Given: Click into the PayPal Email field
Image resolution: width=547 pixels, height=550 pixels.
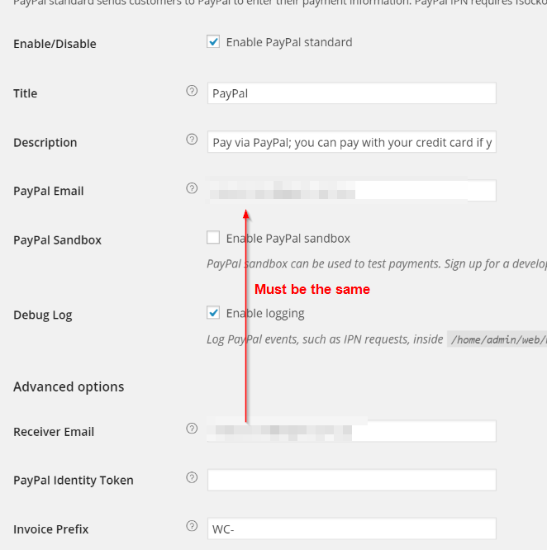Looking at the screenshot, I should (351, 191).
